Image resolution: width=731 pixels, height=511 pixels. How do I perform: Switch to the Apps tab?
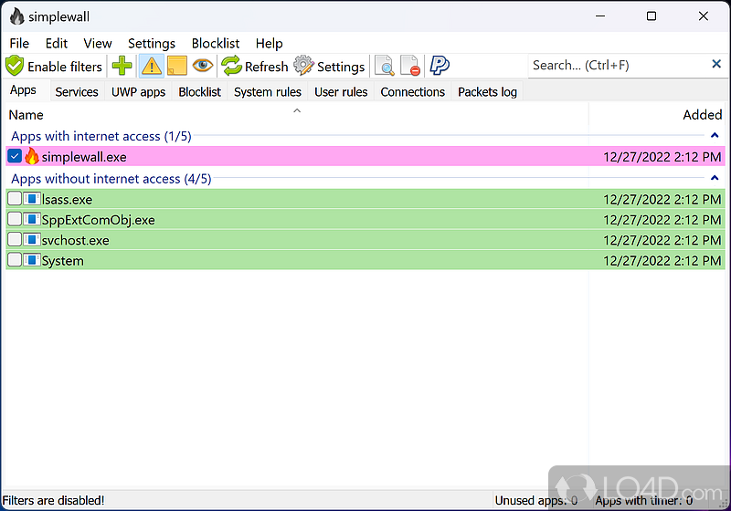(x=24, y=89)
